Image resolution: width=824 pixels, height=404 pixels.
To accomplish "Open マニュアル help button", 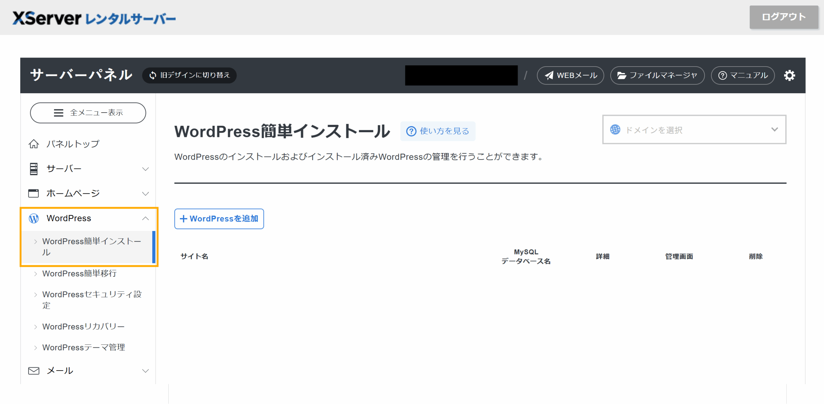I will click(742, 76).
